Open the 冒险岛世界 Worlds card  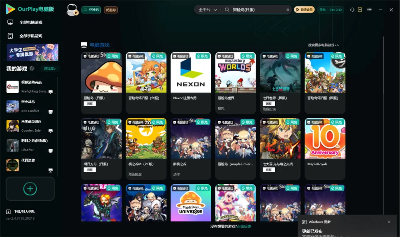[x=236, y=83]
